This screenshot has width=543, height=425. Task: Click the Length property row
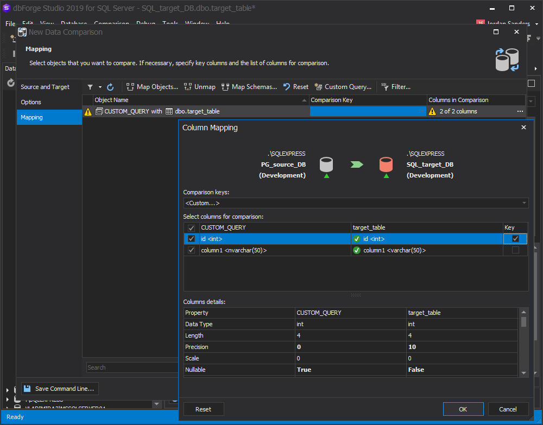tap(350, 335)
